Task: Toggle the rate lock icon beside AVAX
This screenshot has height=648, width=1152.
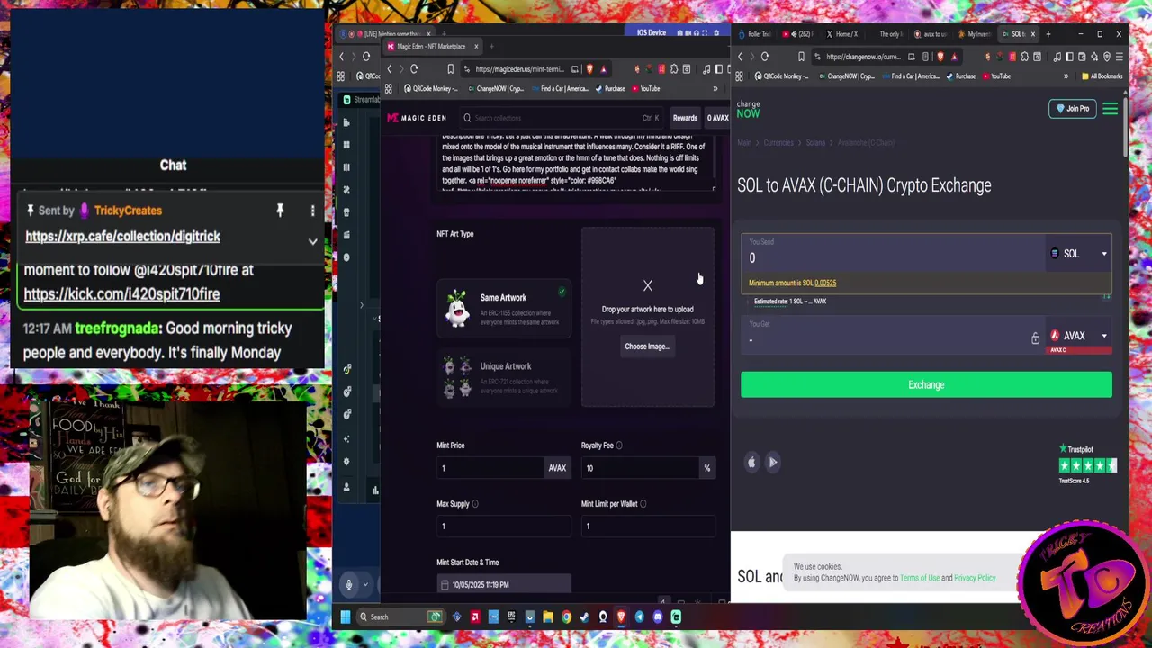Action: pos(1035,338)
